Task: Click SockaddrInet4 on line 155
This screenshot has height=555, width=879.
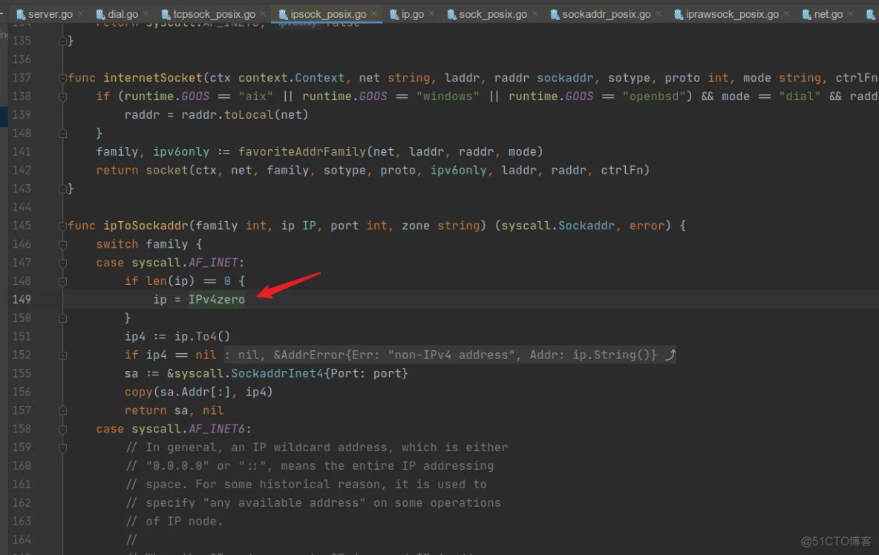Action: click(x=277, y=373)
